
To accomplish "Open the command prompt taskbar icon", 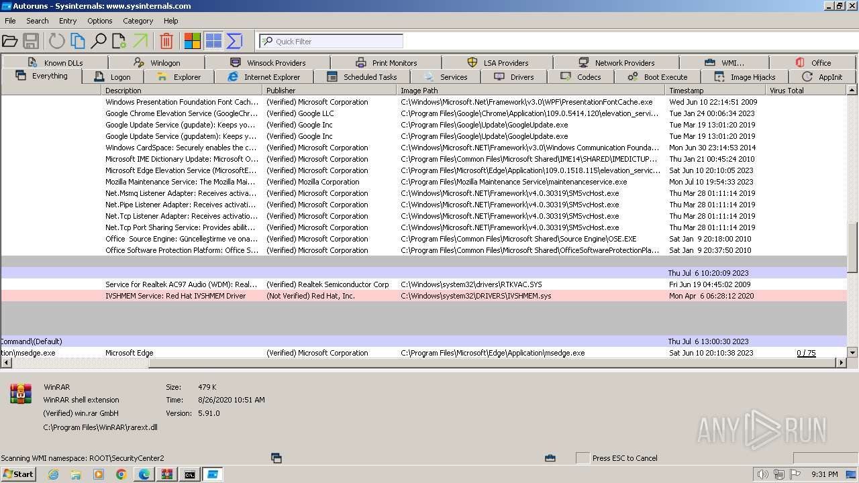I will coord(190,474).
